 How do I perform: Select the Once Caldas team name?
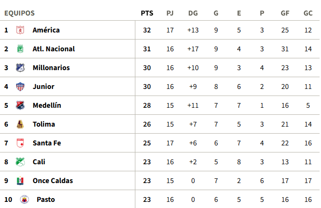(x=53, y=181)
